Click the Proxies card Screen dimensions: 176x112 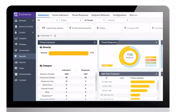click(x=109, y=28)
